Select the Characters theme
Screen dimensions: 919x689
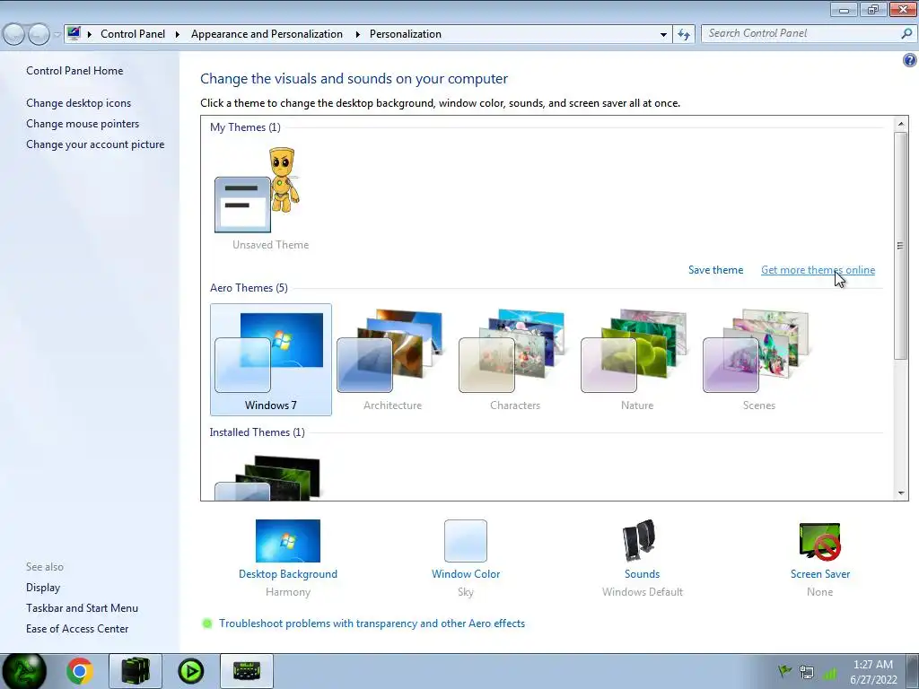tap(514, 360)
